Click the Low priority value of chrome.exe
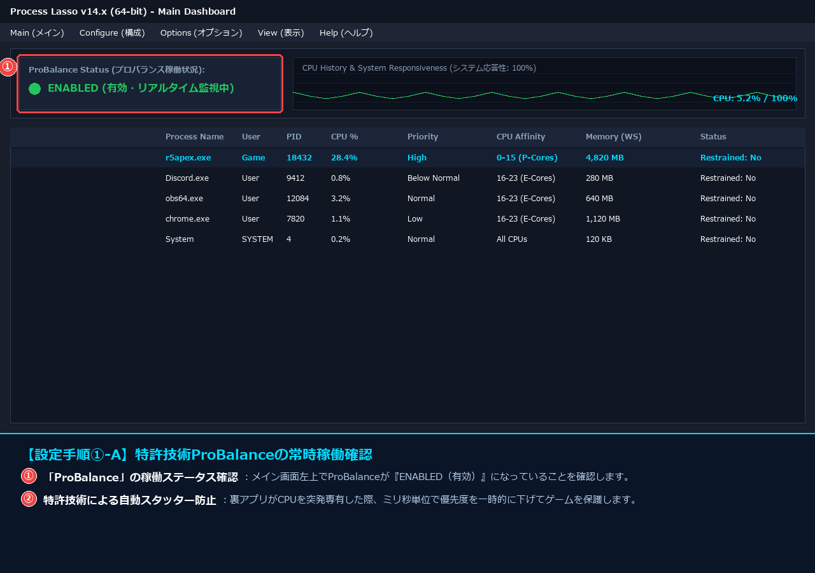This screenshot has width=815, height=573. pos(415,219)
